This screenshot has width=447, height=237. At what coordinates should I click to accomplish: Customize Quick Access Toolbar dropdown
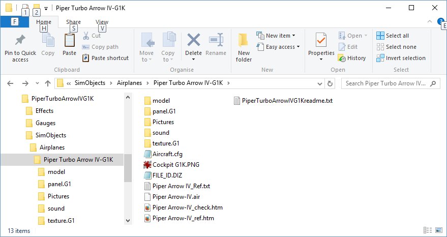click(x=46, y=8)
